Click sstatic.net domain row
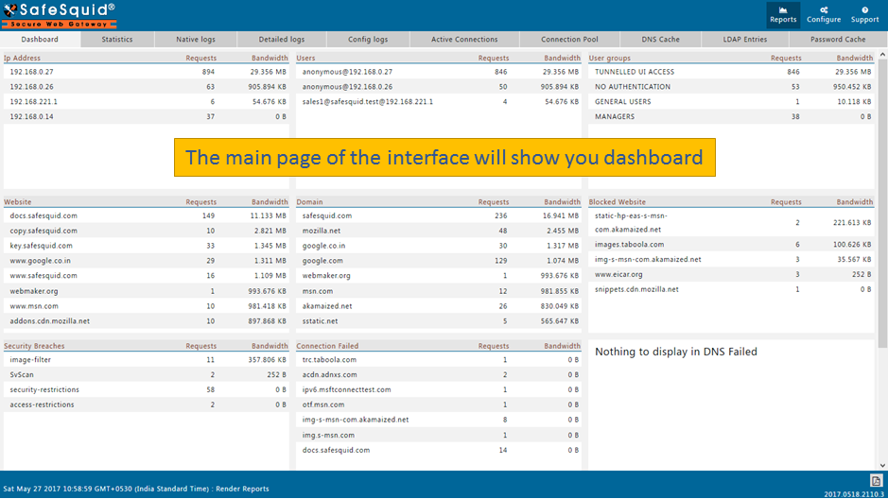Image resolution: width=888 pixels, height=499 pixels. [439, 320]
